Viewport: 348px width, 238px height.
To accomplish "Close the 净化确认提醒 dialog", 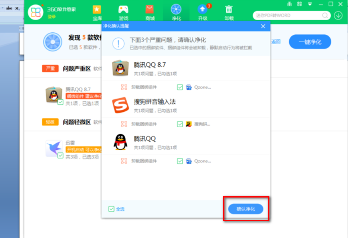I will [x=263, y=26].
